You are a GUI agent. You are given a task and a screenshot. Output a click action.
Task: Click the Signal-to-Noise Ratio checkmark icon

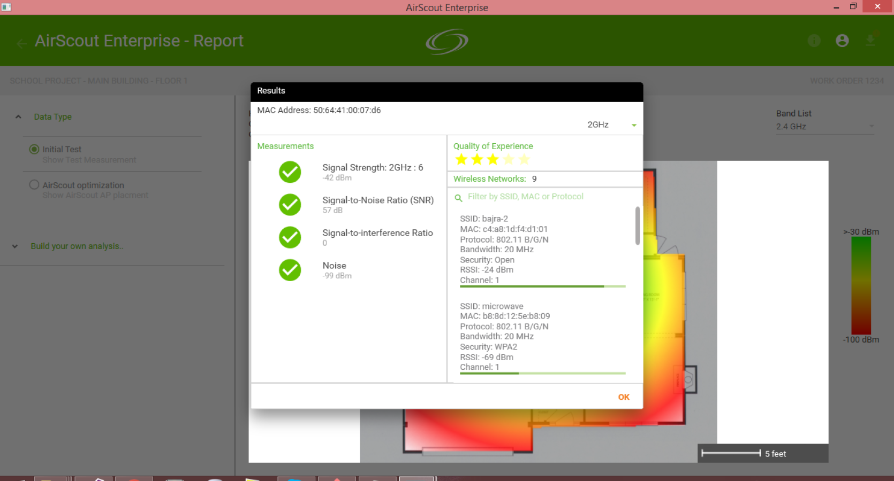coord(290,205)
